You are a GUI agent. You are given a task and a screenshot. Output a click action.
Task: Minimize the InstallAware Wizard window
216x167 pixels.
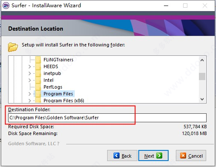tap(166, 6)
